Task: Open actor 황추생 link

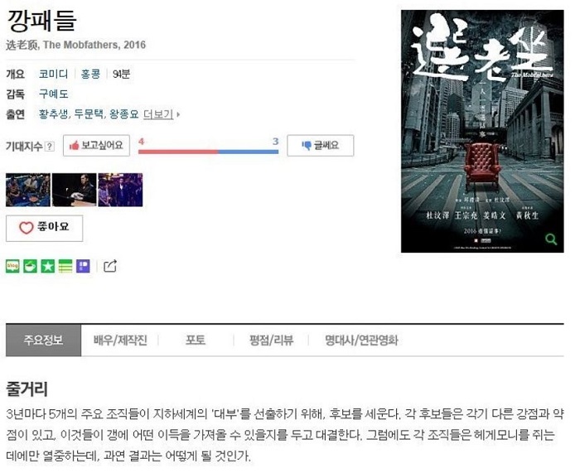Action: 54,114
